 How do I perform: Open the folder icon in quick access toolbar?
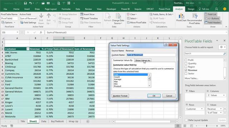pyautogui.click(x=43, y=3)
